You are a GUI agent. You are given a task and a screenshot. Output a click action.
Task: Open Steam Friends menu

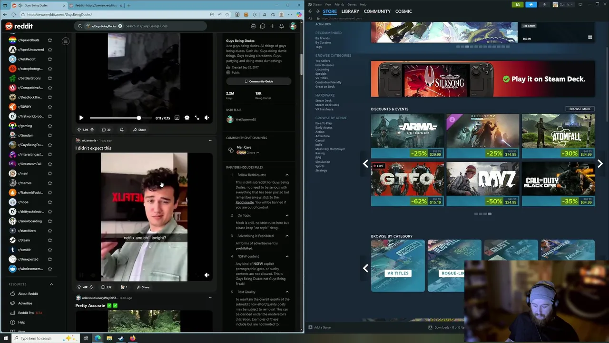point(339,4)
